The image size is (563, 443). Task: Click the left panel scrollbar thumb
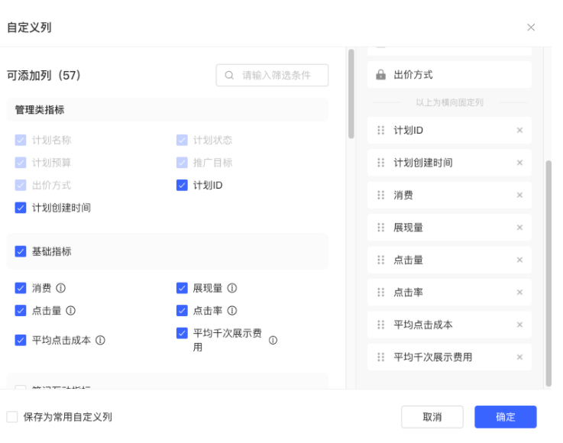[351, 94]
